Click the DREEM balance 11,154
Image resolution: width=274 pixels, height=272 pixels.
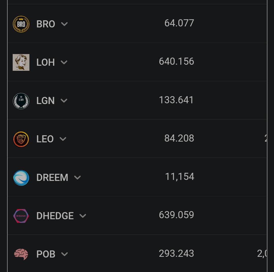click(x=179, y=177)
